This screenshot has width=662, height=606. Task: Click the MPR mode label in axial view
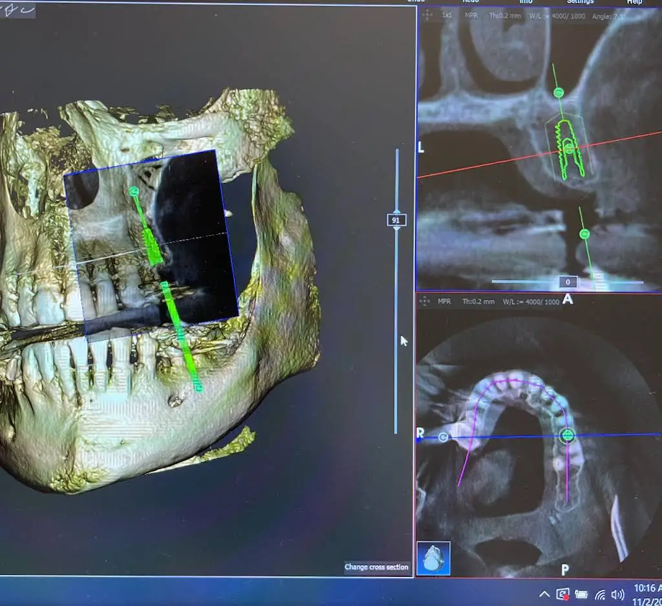444,301
